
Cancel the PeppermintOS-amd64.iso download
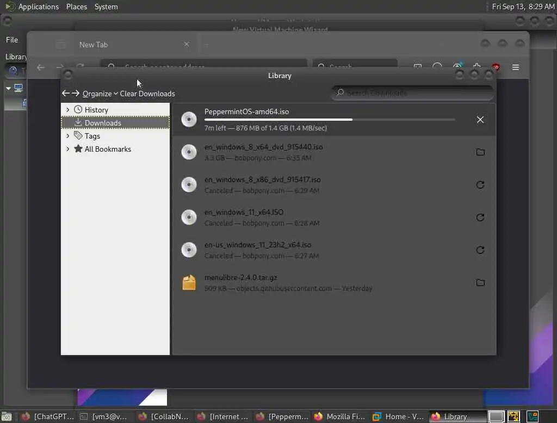tap(480, 120)
